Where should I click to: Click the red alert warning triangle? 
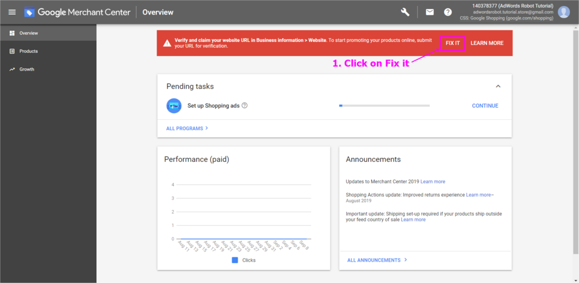point(166,43)
